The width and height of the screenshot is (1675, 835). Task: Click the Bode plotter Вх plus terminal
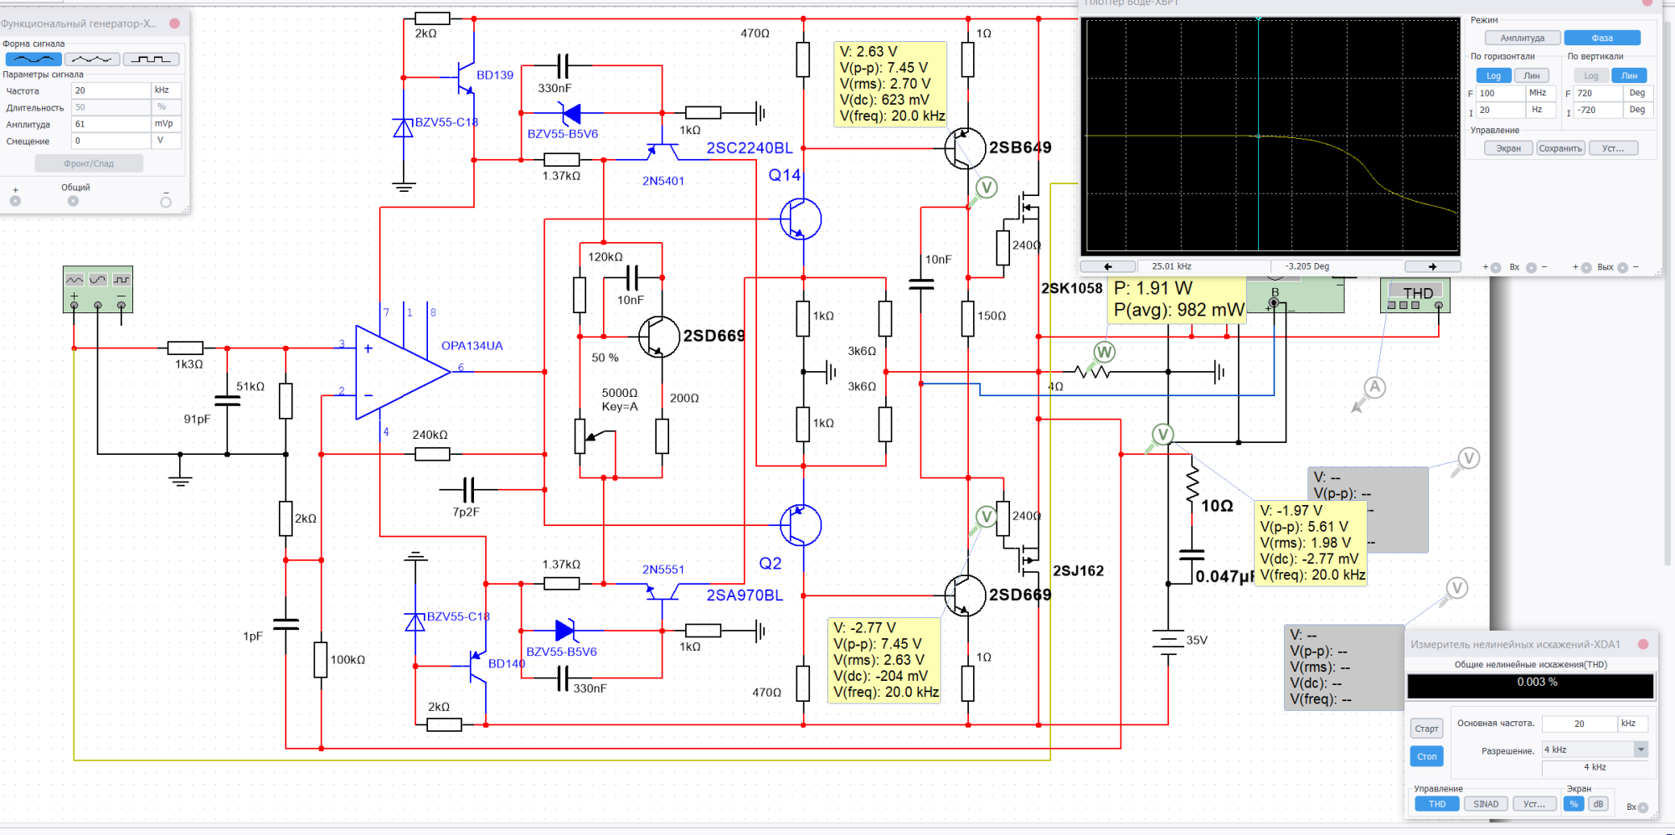[1496, 268]
